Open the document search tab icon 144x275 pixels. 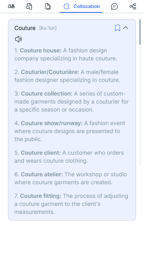tap(29, 6)
